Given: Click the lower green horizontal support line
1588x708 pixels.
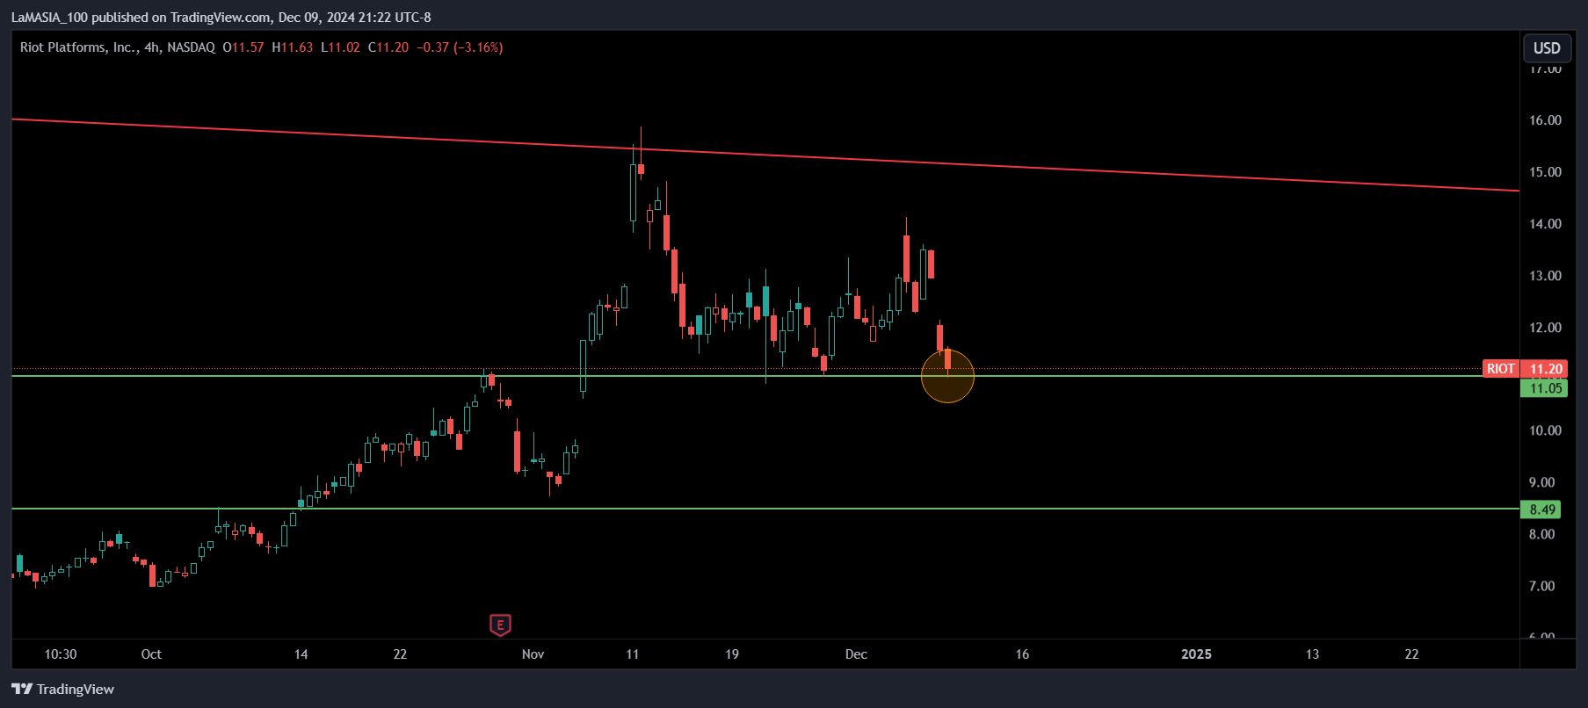Looking at the screenshot, I should 765,509.
